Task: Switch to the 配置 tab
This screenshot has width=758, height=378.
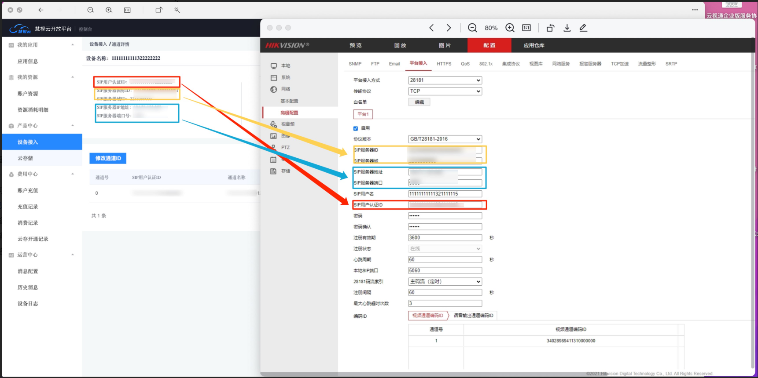Action: (489, 45)
